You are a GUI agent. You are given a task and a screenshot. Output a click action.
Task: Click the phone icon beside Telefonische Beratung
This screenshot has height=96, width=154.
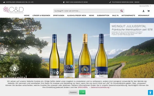point(110,2)
